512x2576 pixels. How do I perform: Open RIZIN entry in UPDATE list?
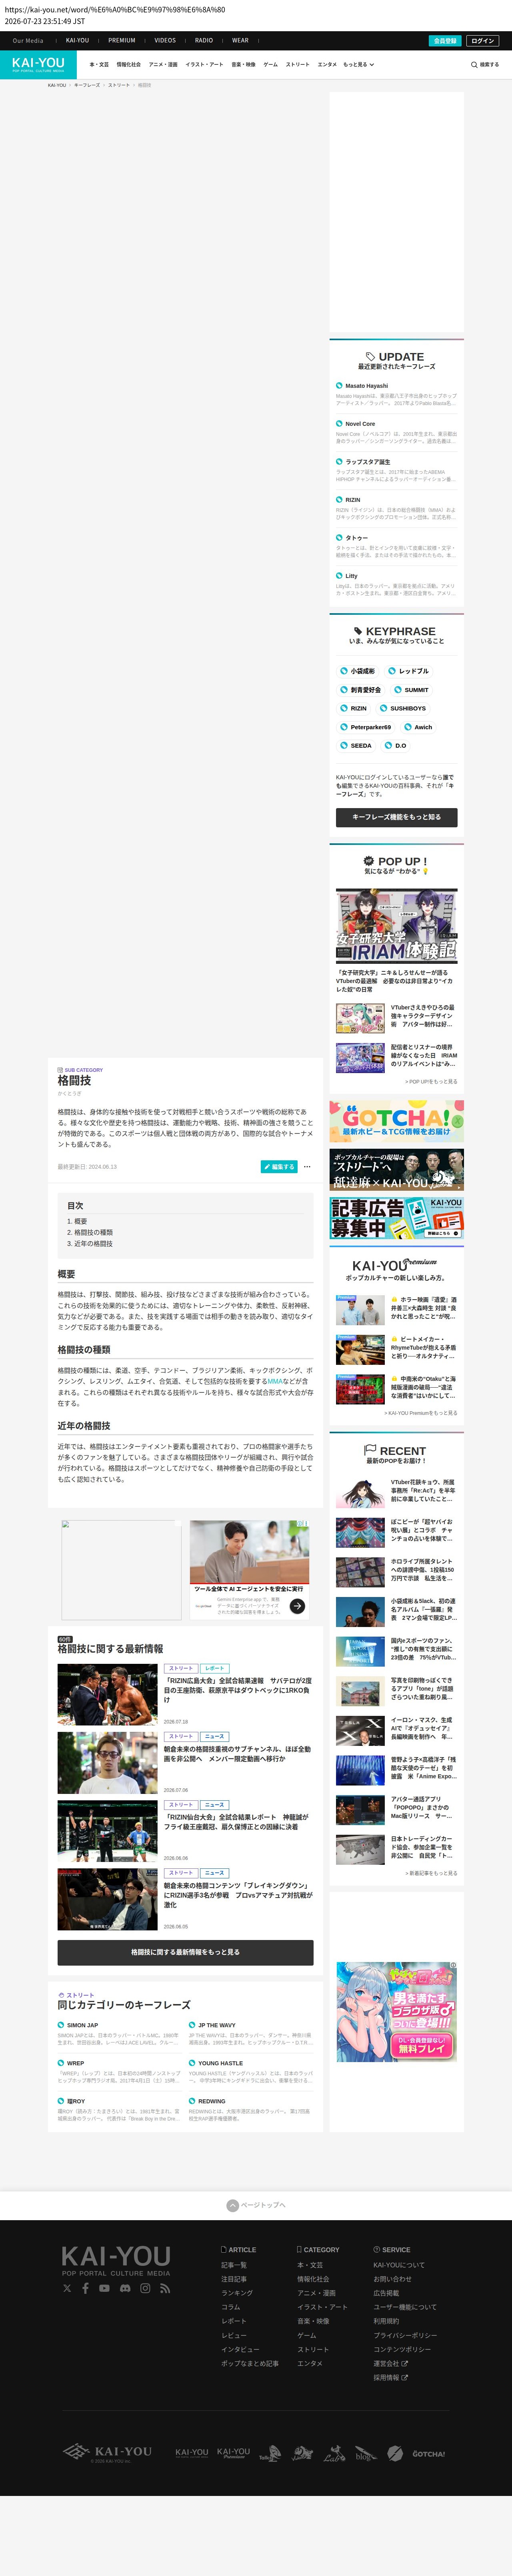click(353, 500)
